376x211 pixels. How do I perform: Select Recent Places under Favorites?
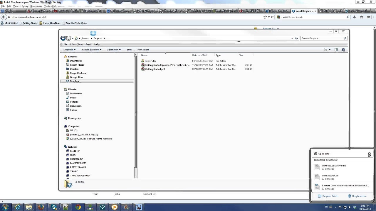point(77,65)
